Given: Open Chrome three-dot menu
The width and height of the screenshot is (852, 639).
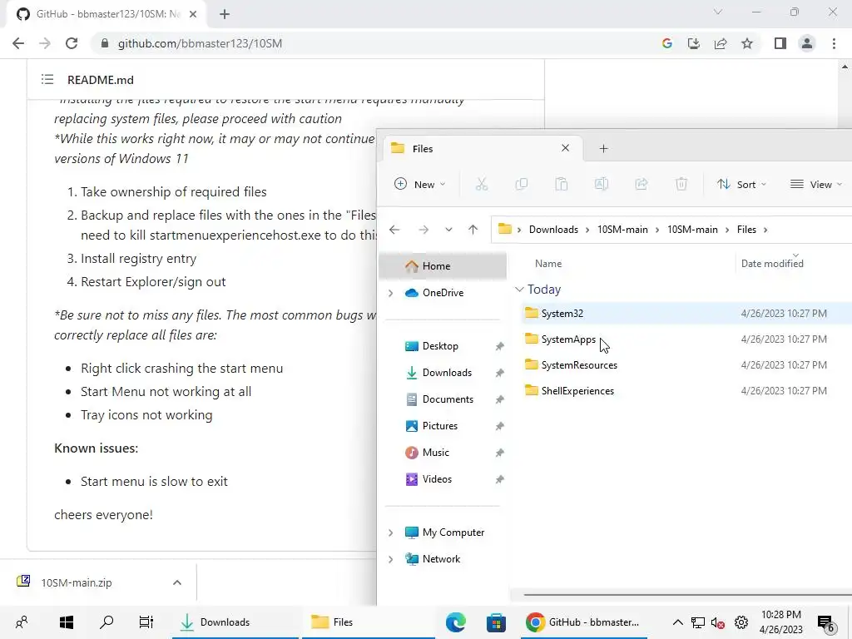Looking at the screenshot, I should [834, 43].
